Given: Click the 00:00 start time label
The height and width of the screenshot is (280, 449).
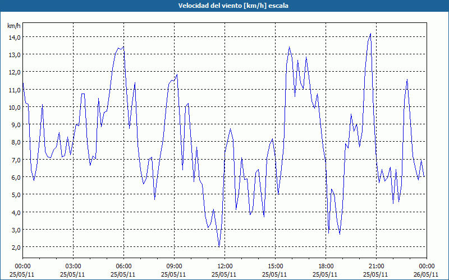Looking at the screenshot, I should 22,267.
